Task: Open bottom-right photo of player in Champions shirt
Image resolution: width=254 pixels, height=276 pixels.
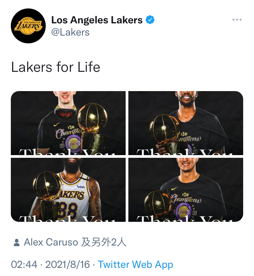Action: (186, 190)
